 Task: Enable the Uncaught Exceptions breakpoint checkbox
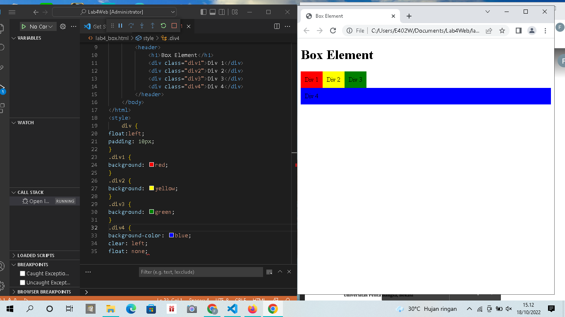pos(22,282)
